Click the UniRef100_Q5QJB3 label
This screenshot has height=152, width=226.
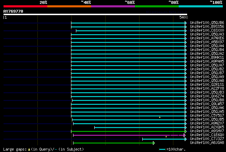point(207,93)
